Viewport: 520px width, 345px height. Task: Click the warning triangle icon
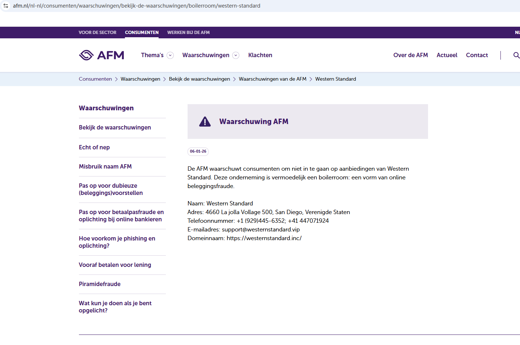[205, 122]
